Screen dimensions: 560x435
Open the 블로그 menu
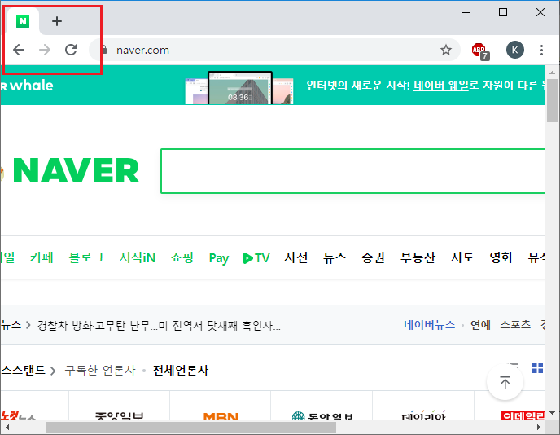[86, 257]
